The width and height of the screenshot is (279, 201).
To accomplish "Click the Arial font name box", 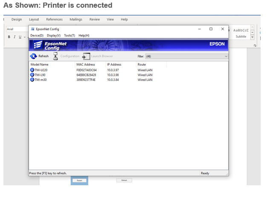I will (x=17, y=29).
